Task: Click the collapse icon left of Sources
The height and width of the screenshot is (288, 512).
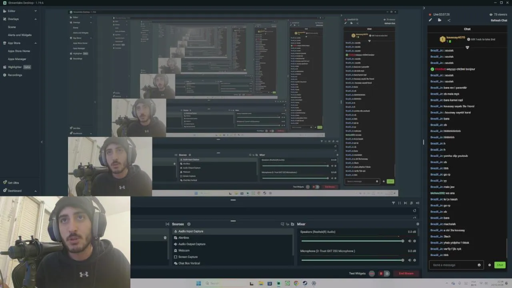Action: 168,224
